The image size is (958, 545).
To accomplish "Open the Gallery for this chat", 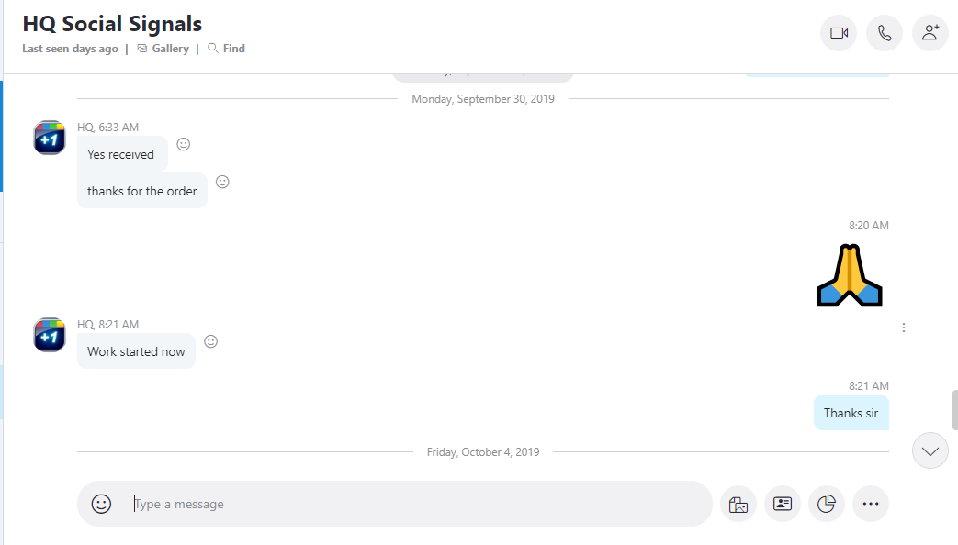I will pyautogui.click(x=163, y=49).
